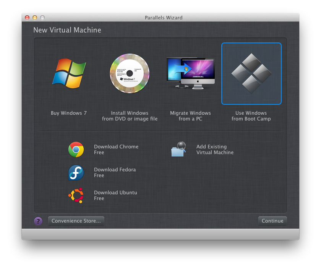Click the 'Migrate Windows from a PC' label

click(x=190, y=116)
